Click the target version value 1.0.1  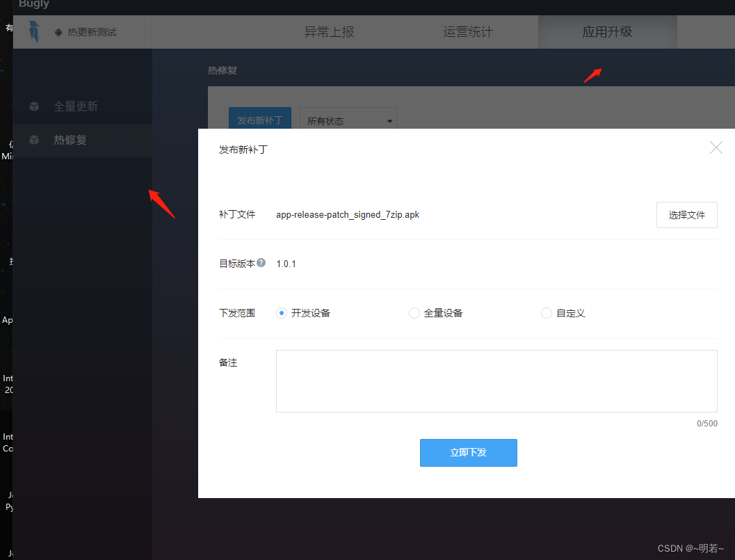coord(286,264)
